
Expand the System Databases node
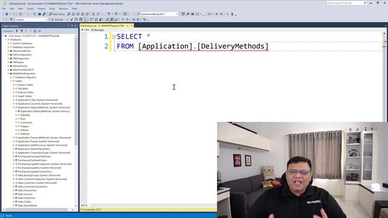8,43
